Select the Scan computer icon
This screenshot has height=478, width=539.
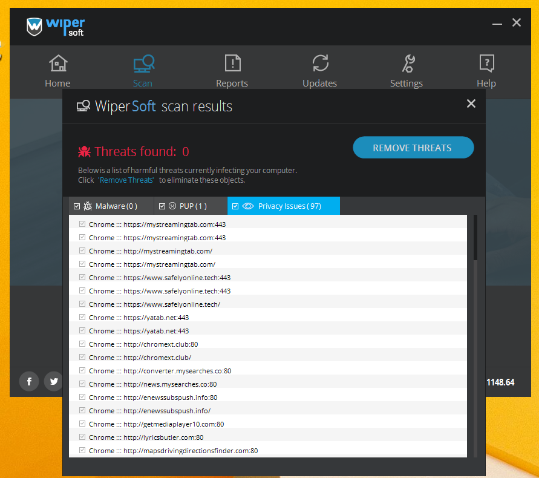[144, 64]
